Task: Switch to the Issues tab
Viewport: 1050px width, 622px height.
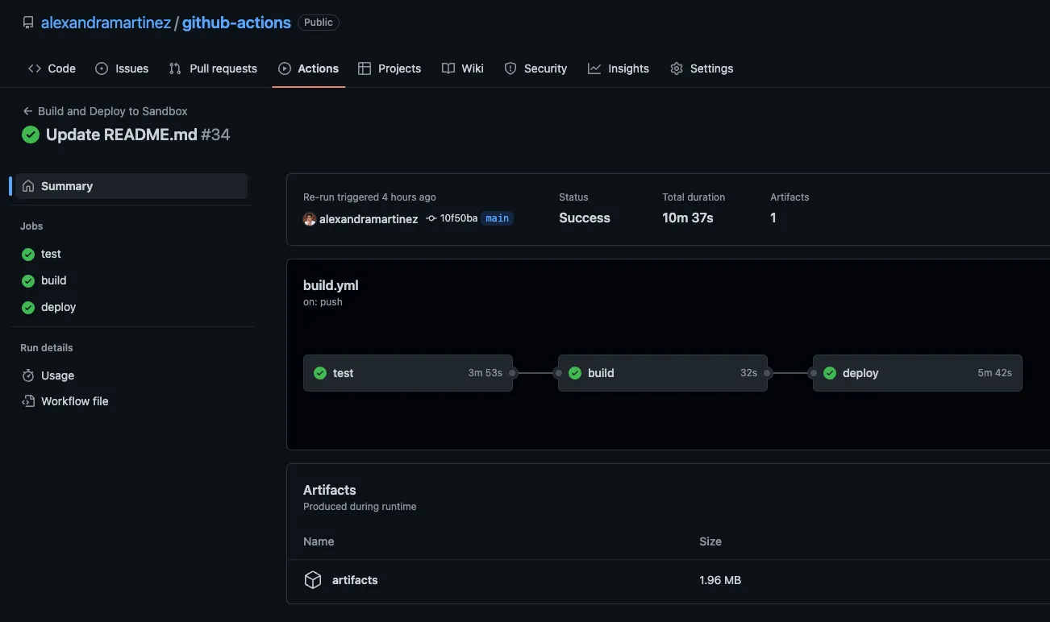Action: tap(122, 68)
